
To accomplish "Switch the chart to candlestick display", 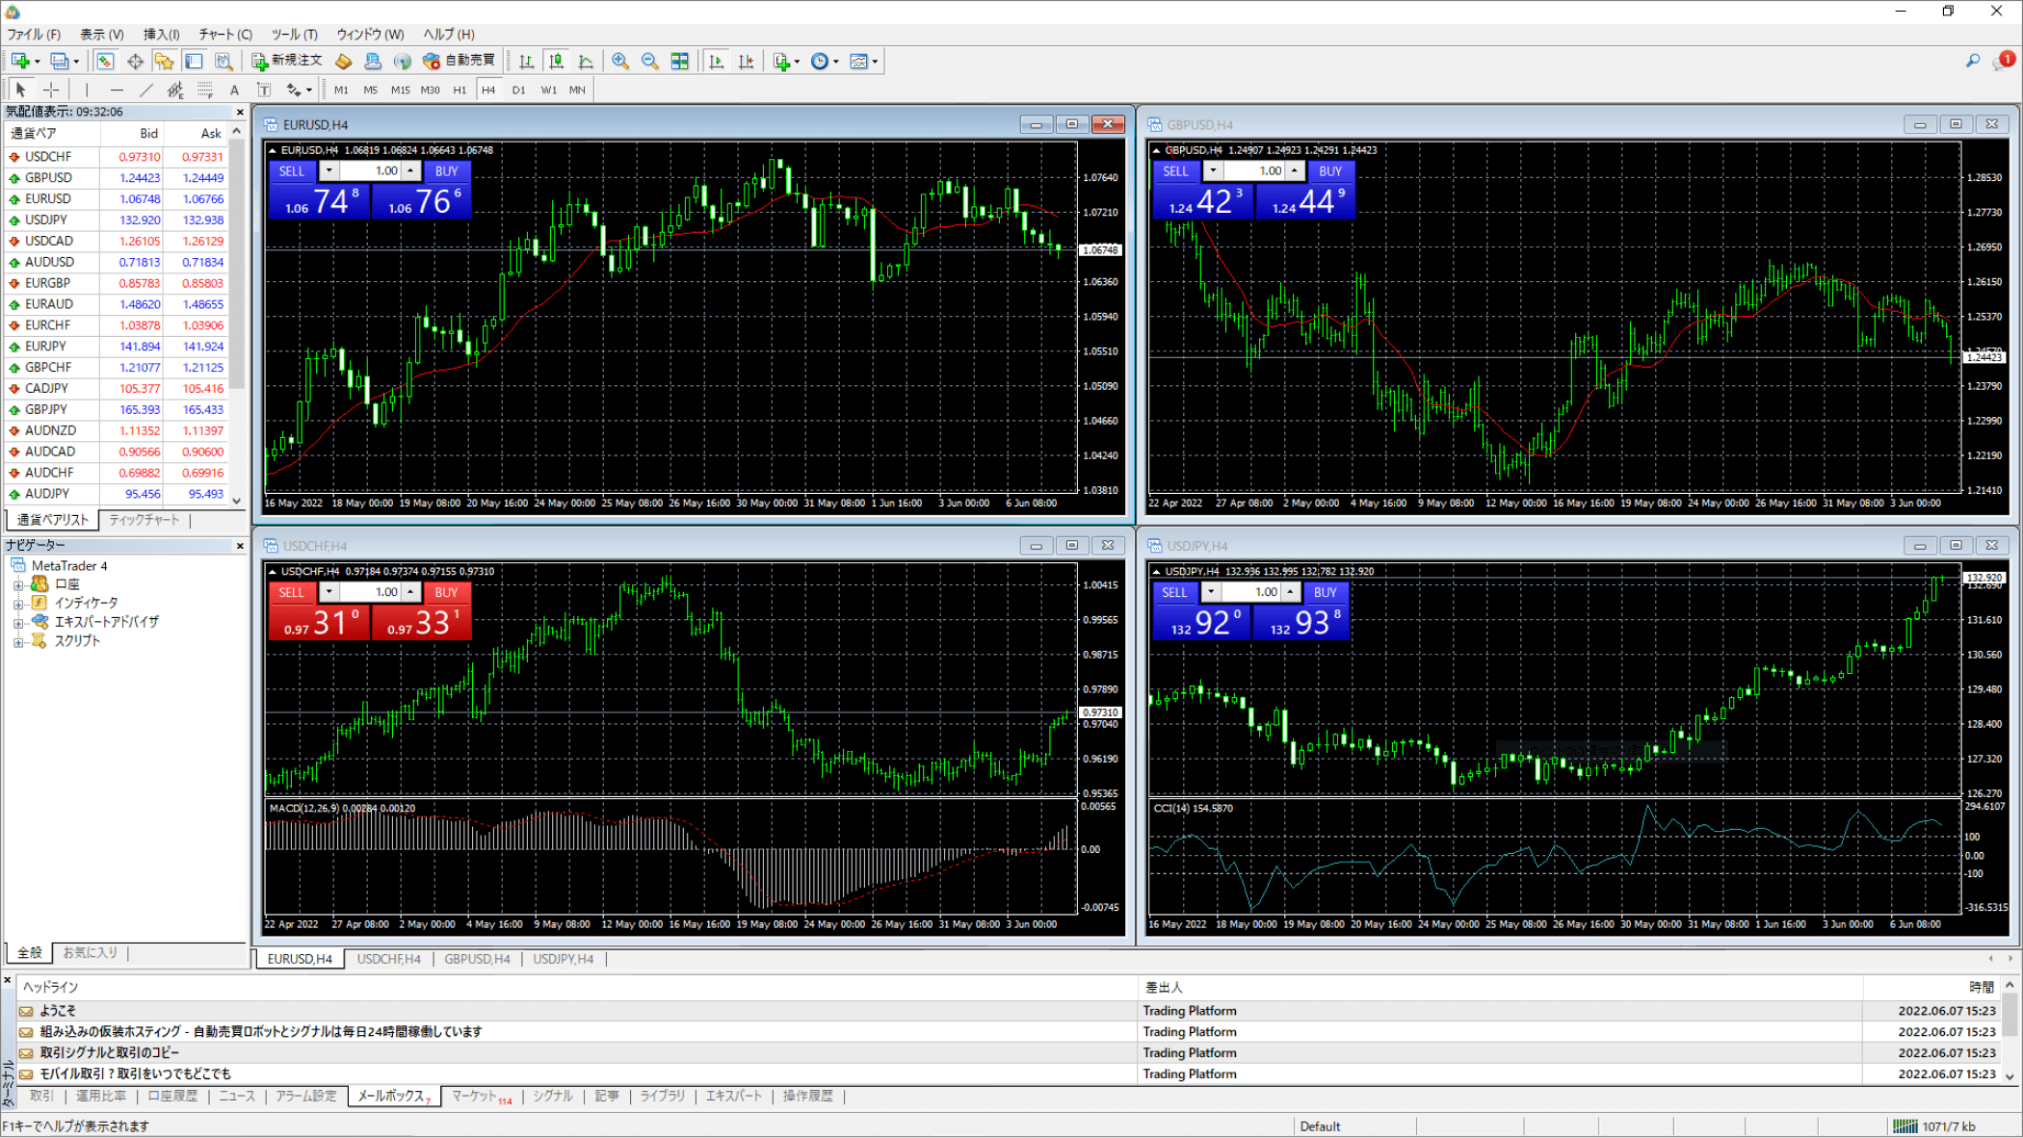I will click(558, 61).
